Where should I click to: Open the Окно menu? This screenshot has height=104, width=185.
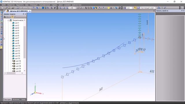(61, 5)
